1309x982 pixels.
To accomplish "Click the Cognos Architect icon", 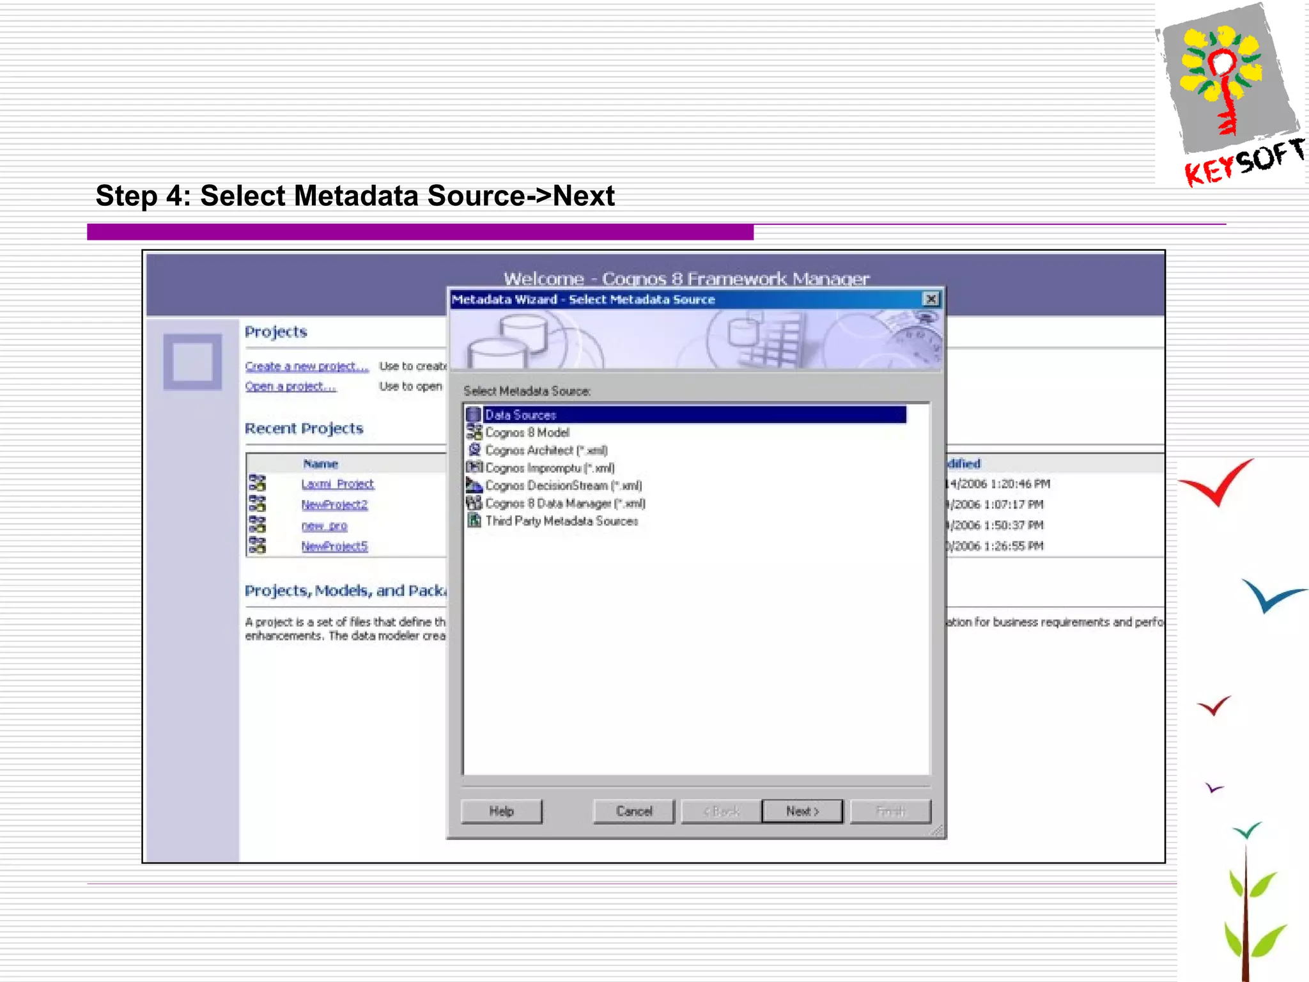I will [x=474, y=450].
